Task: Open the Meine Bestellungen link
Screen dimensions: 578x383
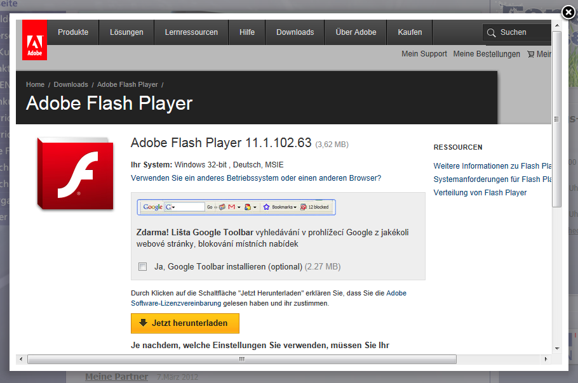Action: pos(487,54)
